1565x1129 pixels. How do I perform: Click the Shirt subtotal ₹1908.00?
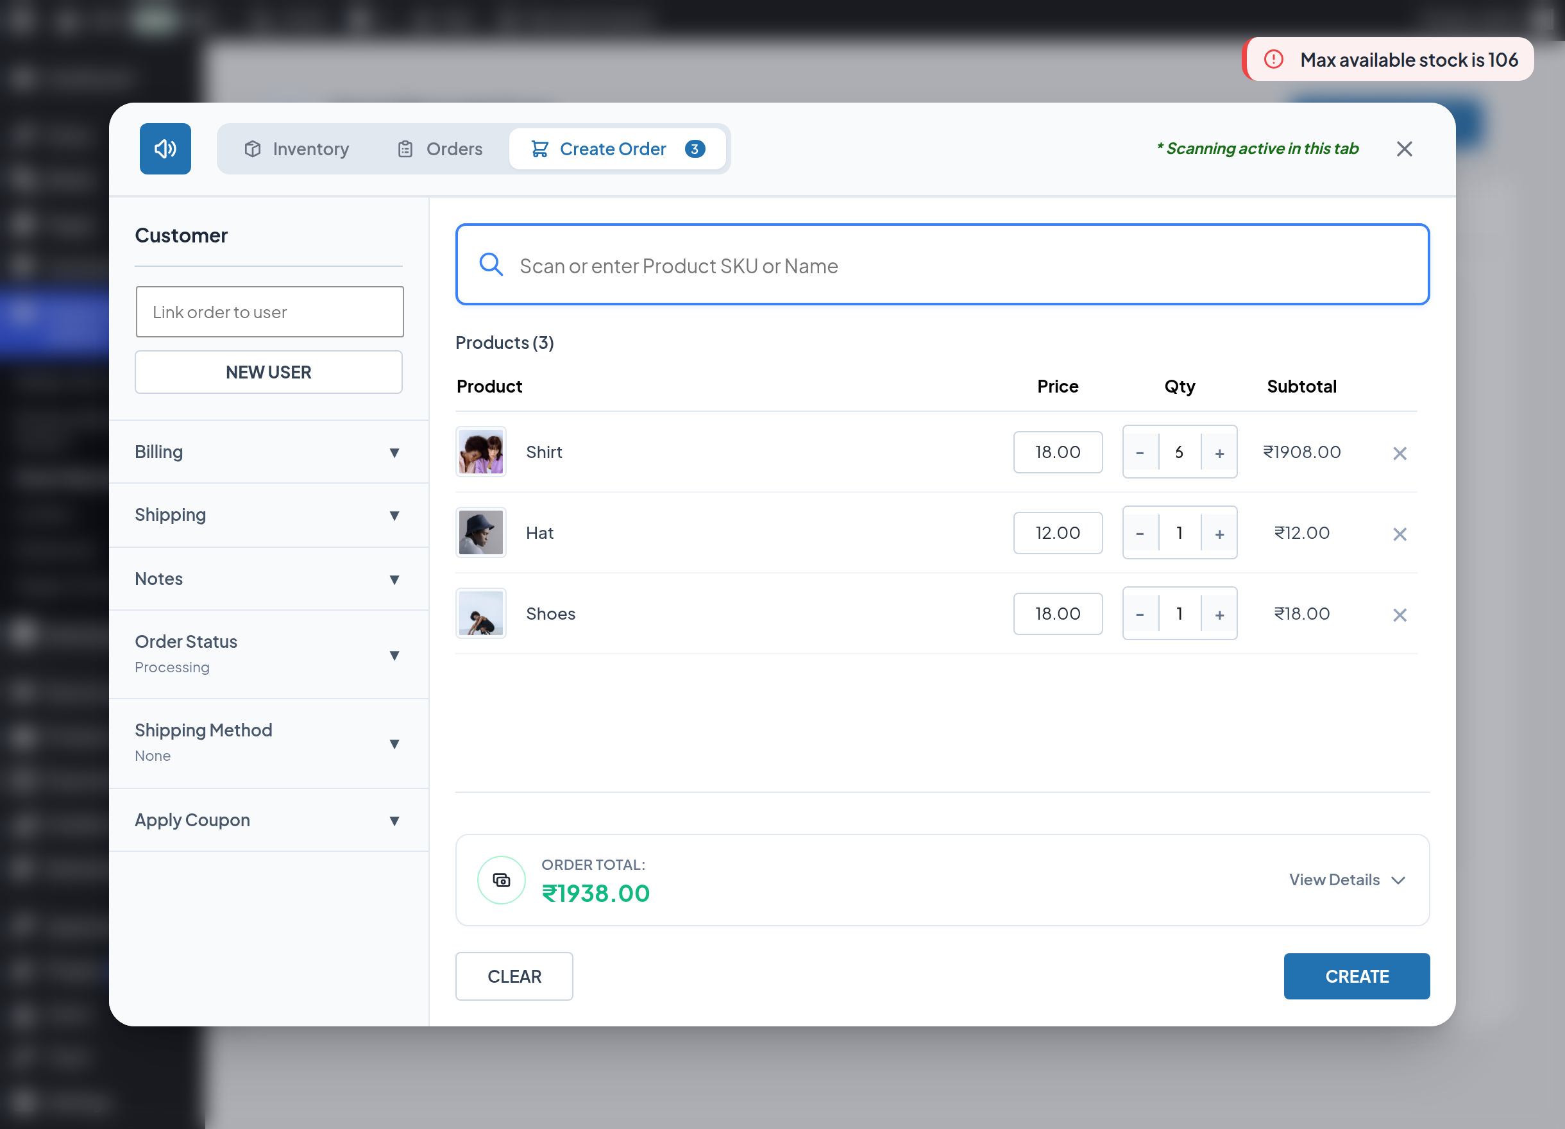click(1301, 452)
